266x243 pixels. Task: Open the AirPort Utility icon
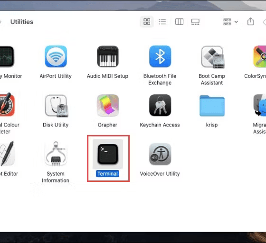click(56, 56)
